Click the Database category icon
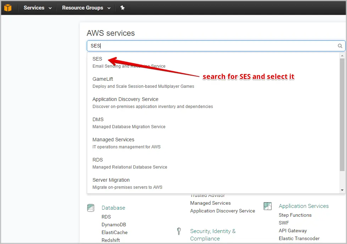This screenshot has width=347, height=244. point(91,208)
